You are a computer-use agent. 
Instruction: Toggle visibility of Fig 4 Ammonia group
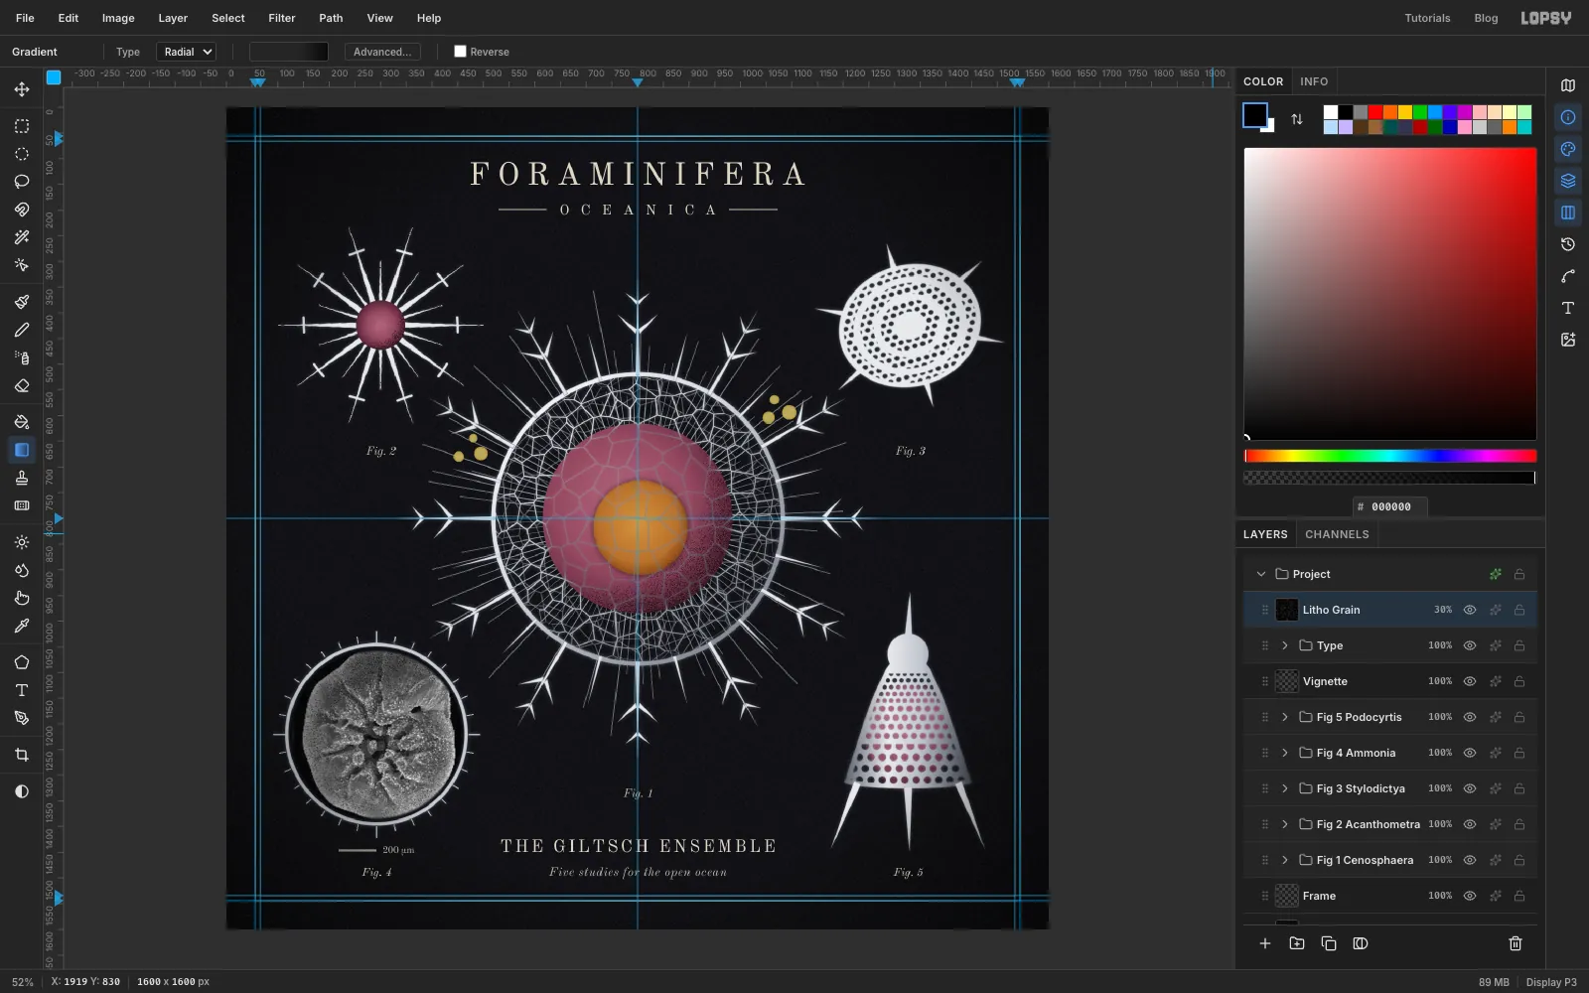click(x=1470, y=753)
